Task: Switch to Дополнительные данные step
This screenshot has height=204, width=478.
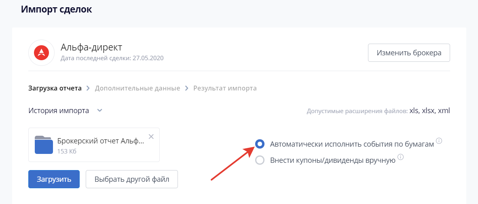Action: [137, 88]
